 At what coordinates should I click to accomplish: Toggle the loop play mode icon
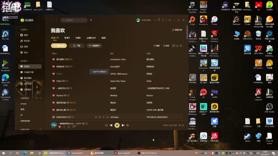[x=106, y=125]
